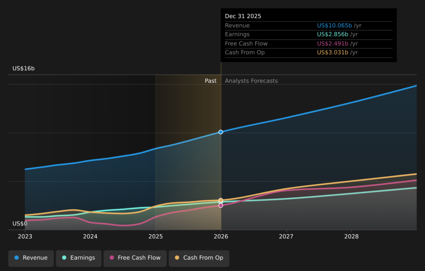Expand the Dec 31 2025 tooltip header
Image resolution: width=425 pixels, height=271 pixels.
point(243,16)
